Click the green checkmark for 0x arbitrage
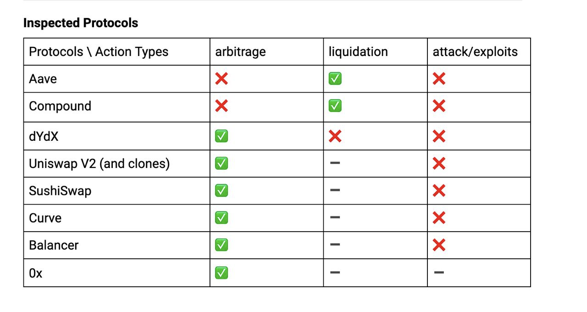 click(x=222, y=273)
